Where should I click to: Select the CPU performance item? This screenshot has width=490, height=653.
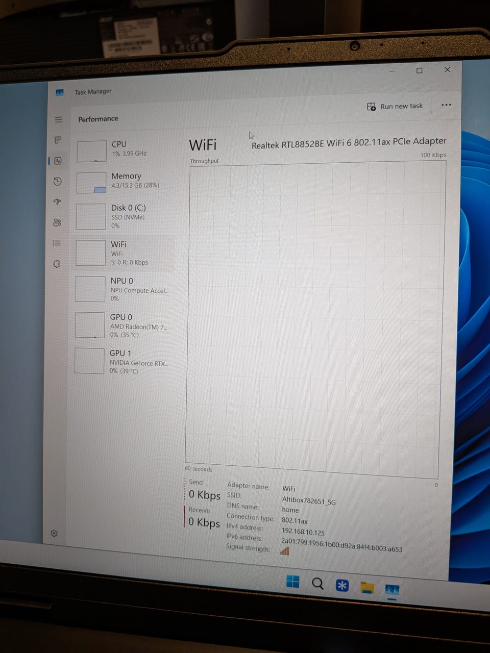pos(125,151)
